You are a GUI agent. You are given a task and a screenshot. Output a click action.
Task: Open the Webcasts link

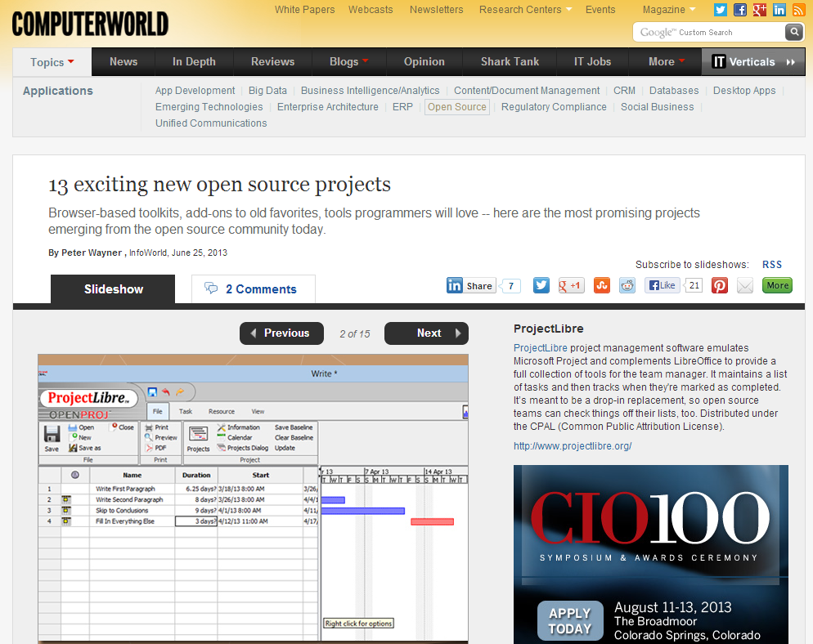tap(371, 10)
